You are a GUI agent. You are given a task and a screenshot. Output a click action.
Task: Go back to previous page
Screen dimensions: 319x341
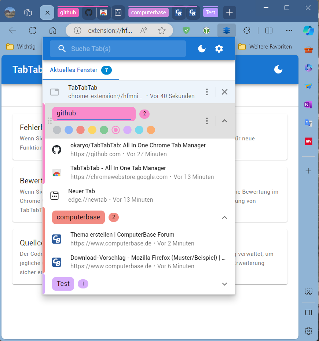(x=12, y=30)
